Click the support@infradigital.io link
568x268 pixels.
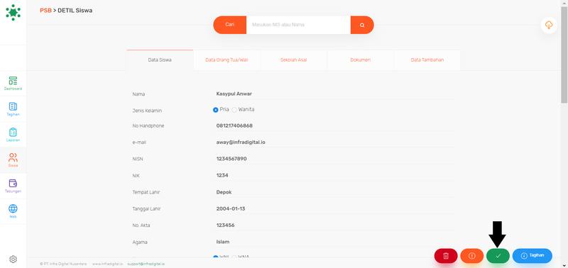146,264
